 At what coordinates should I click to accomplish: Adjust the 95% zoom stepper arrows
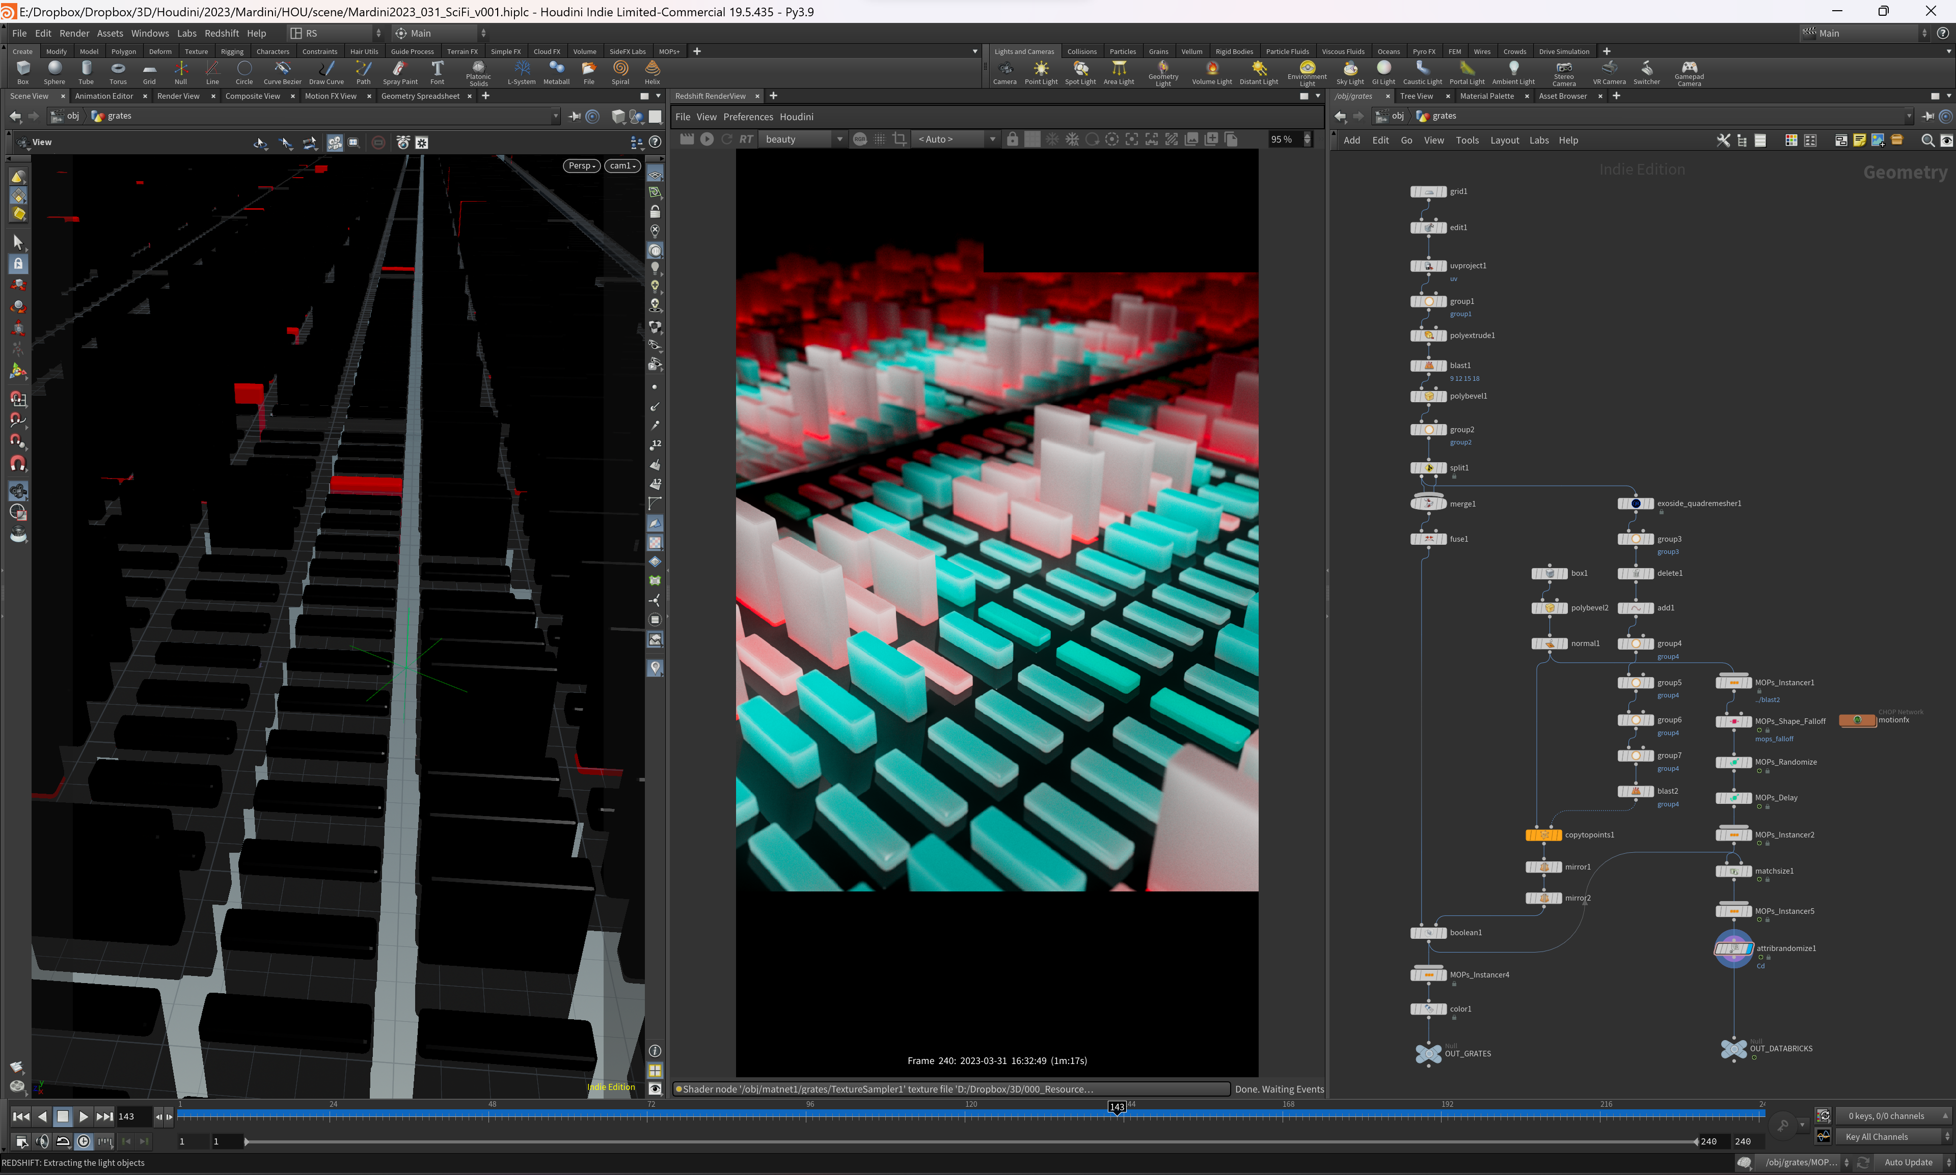click(x=1307, y=138)
